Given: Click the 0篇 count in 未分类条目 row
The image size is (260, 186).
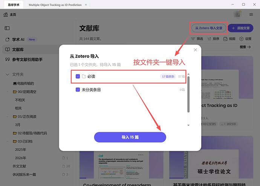Looking at the screenshot, I should tap(182, 89).
